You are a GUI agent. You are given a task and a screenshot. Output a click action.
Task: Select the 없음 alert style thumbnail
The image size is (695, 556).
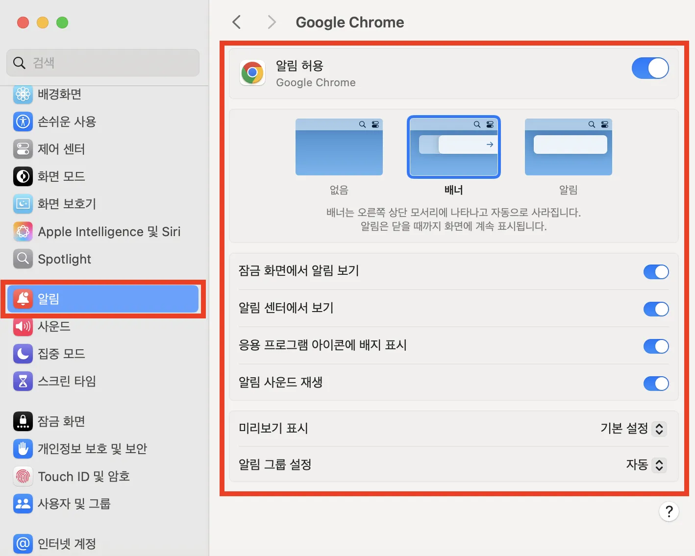point(339,147)
